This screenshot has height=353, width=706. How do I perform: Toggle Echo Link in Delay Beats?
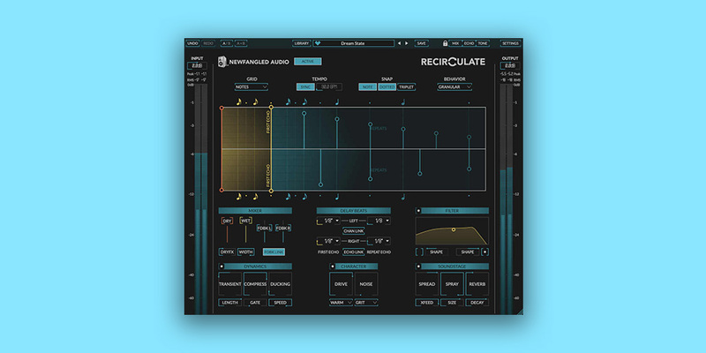click(x=354, y=252)
